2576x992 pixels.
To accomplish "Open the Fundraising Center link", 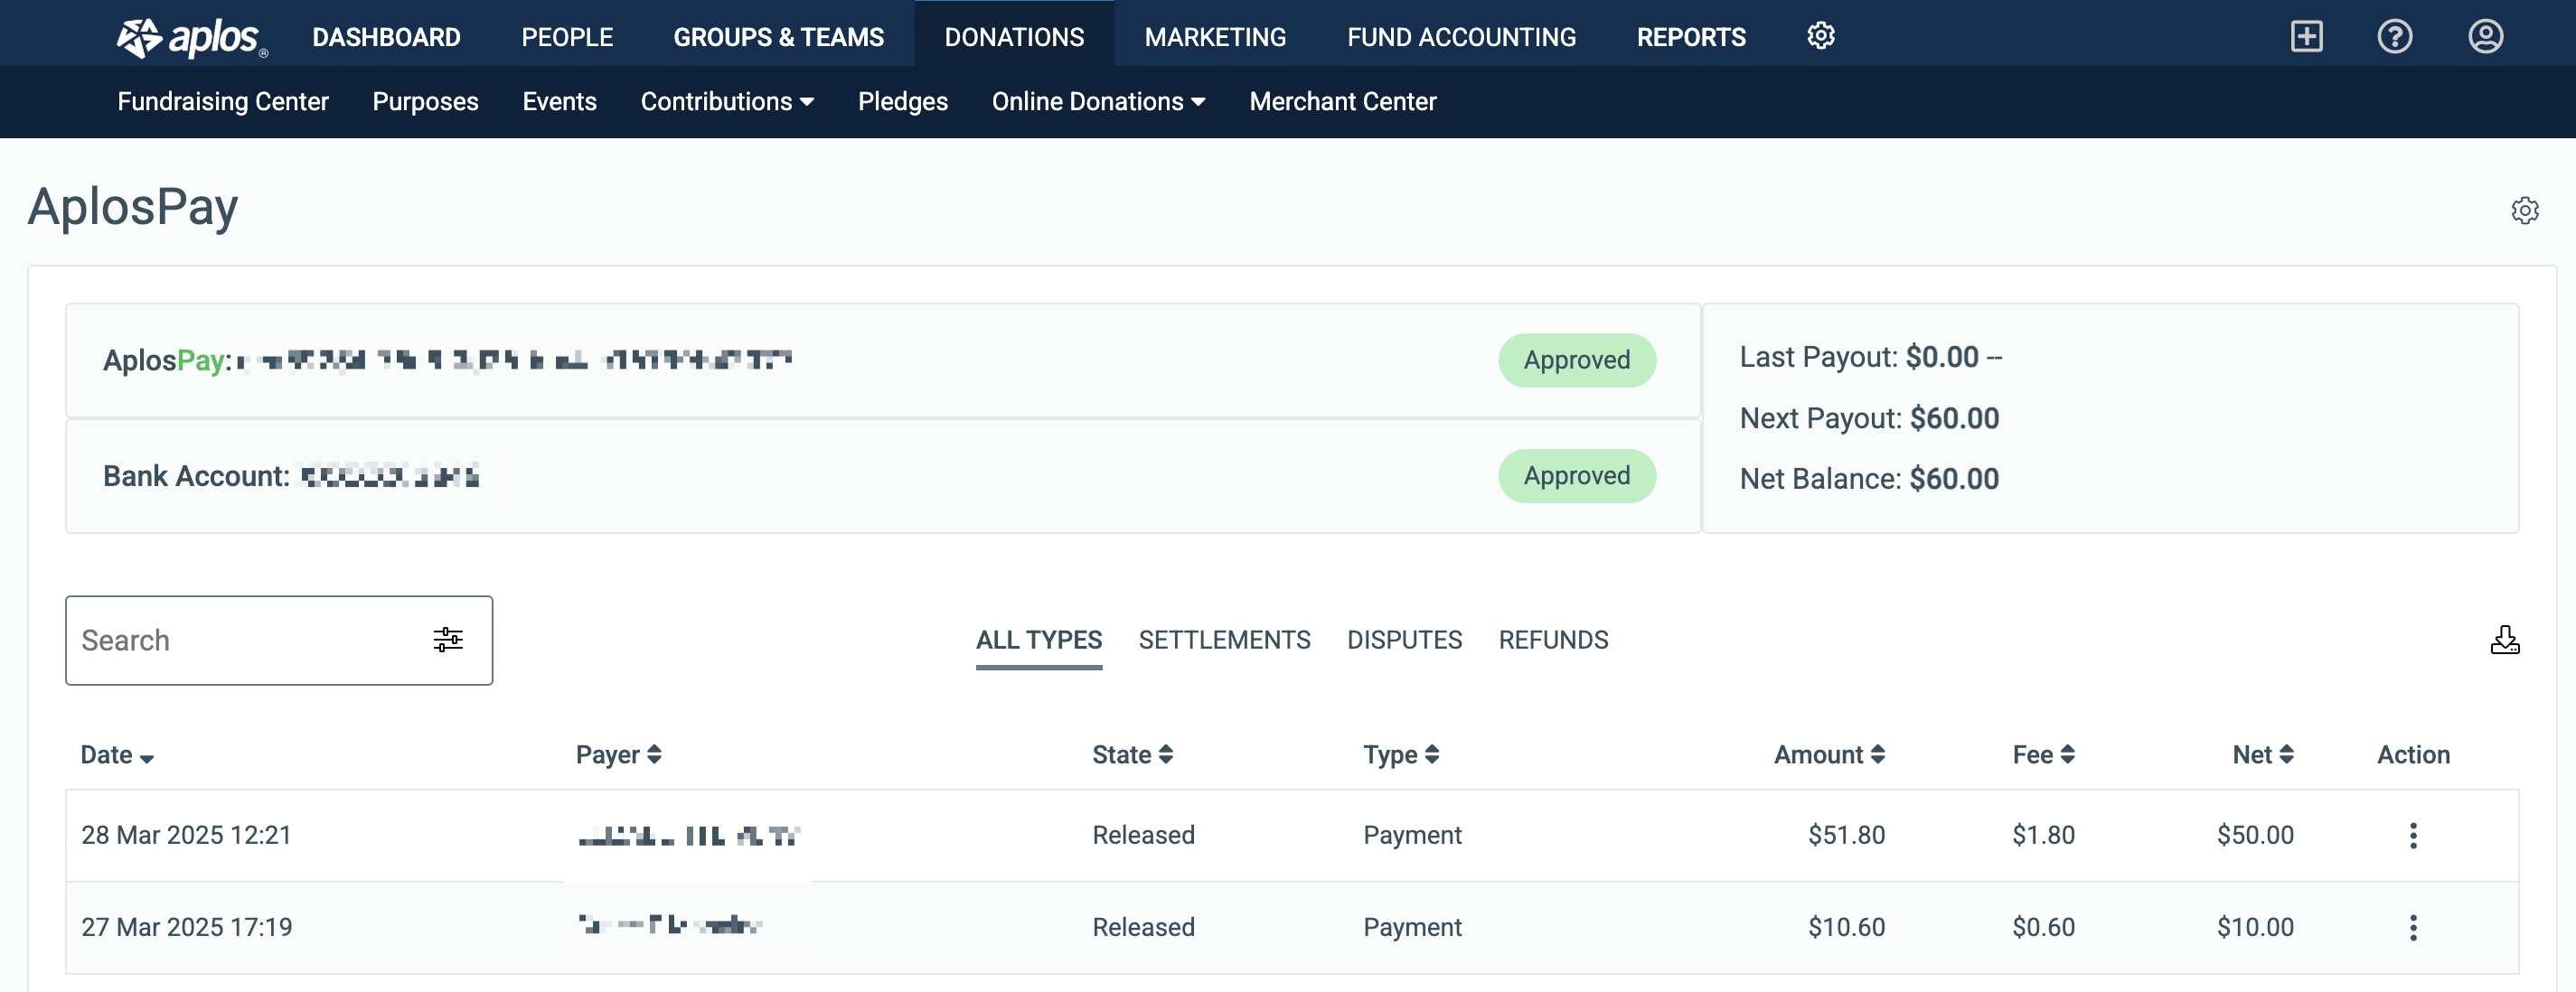I will click(x=223, y=102).
